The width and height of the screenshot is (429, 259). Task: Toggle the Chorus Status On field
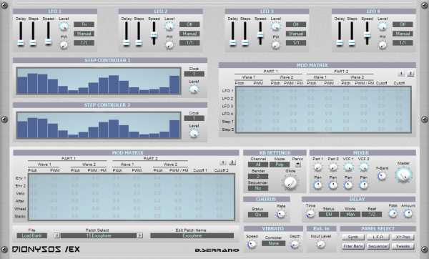pyautogui.click(x=258, y=215)
